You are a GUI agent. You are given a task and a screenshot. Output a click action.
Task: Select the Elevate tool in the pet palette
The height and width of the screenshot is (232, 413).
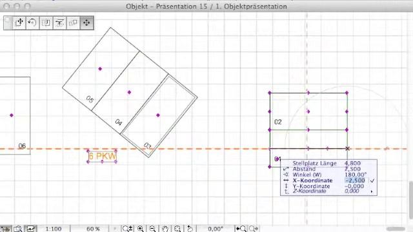[59, 23]
